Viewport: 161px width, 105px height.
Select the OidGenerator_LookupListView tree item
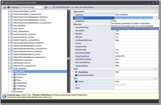(x=25, y=66)
